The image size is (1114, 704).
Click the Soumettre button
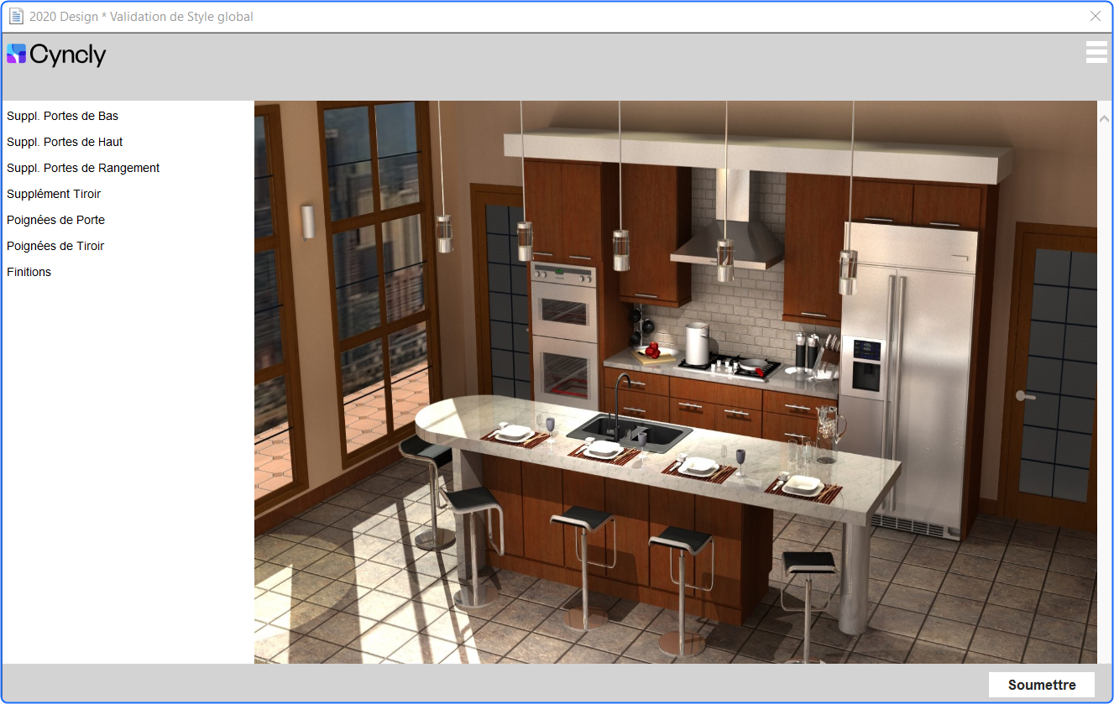coord(1042,685)
